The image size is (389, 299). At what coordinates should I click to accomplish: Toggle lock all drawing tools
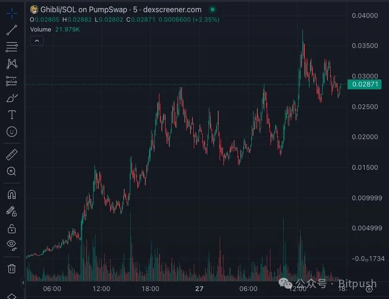pos(12,228)
